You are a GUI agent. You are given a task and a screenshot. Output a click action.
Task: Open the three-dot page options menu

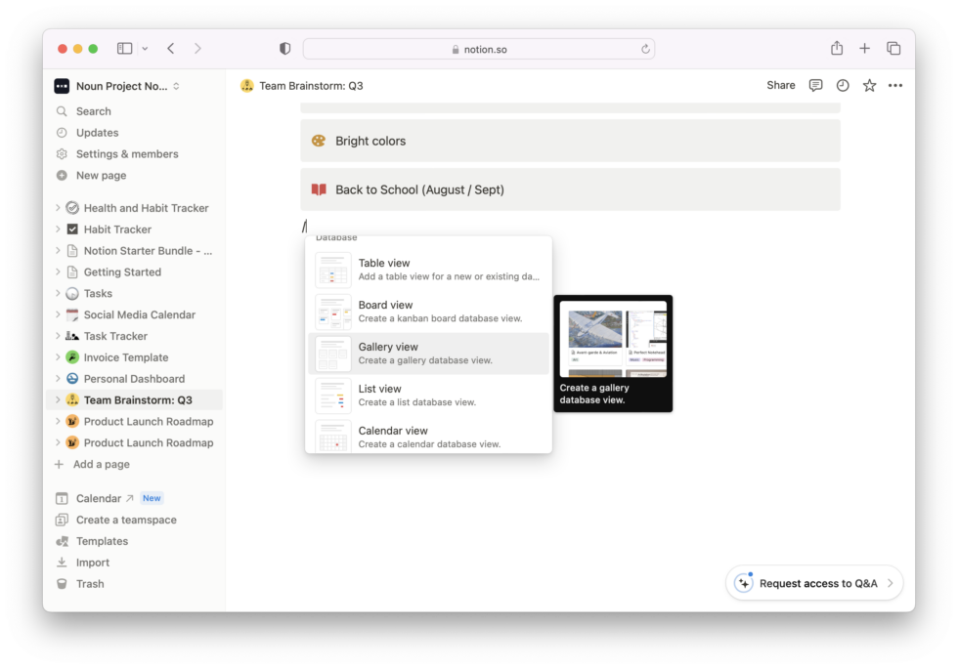[894, 85]
